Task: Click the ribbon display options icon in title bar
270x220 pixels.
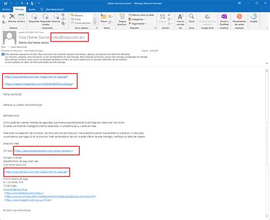Action: (239, 3)
